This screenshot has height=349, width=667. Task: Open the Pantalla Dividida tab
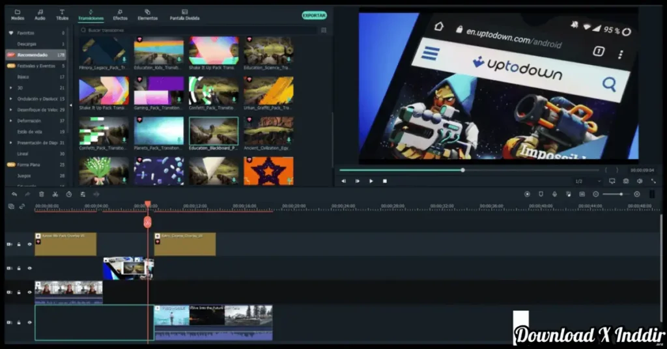click(184, 15)
